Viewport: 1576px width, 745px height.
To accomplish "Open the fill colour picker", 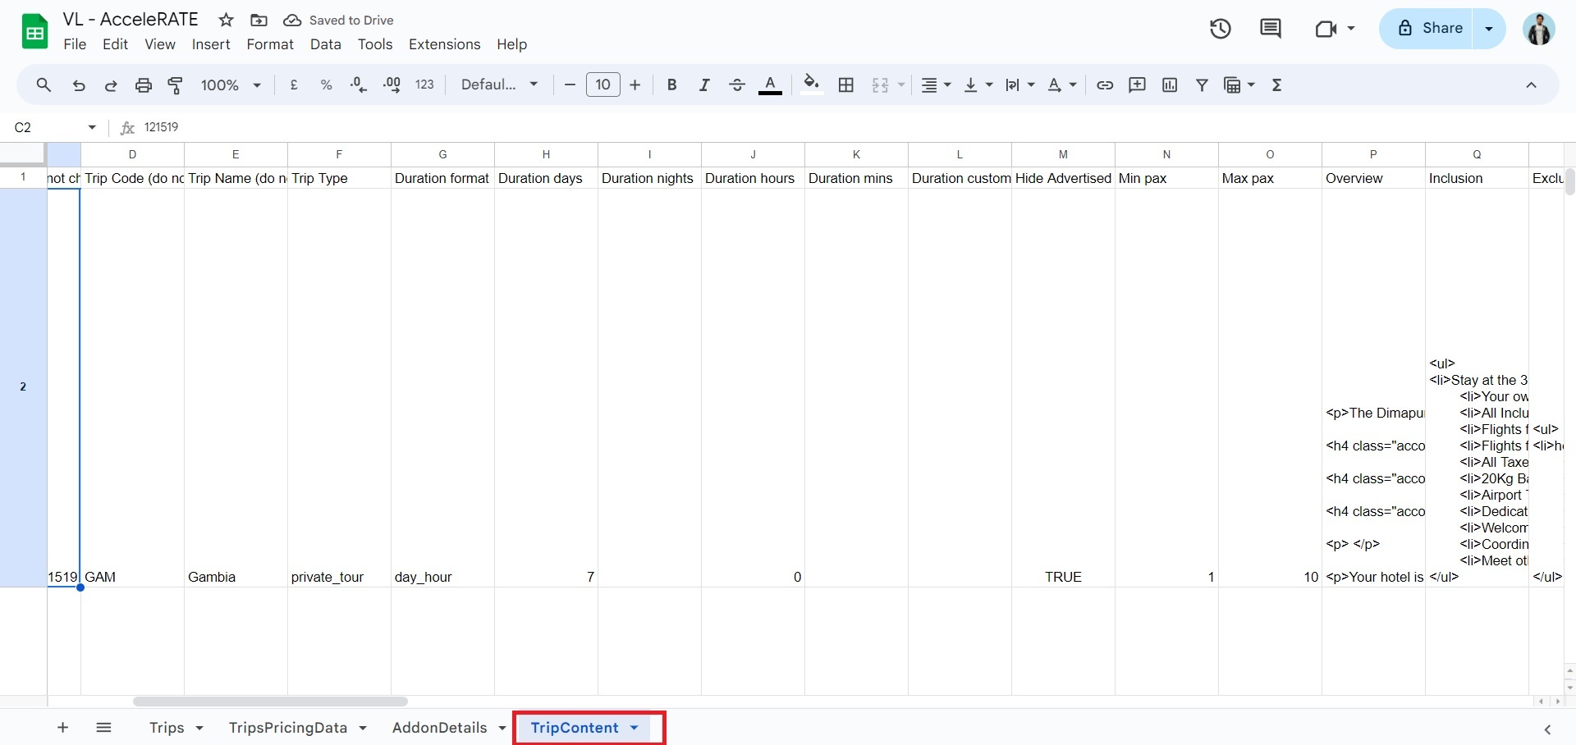I will click(x=811, y=85).
